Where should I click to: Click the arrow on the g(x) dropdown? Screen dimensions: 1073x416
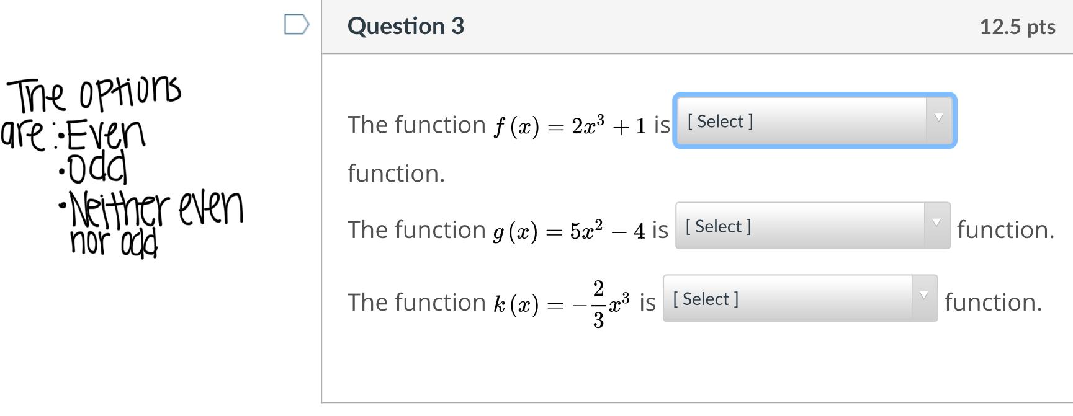(x=936, y=223)
